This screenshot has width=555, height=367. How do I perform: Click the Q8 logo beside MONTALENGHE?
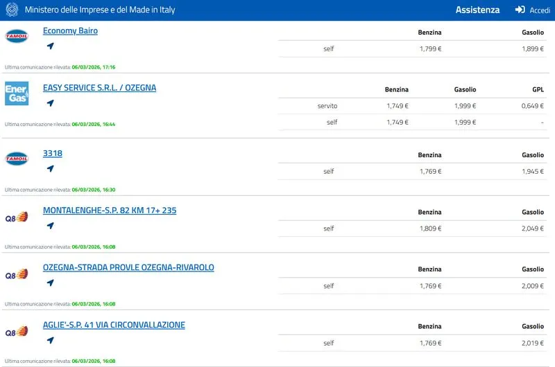[x=17, y=217]
